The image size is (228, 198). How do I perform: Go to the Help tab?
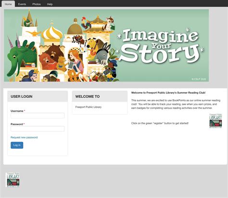pyautogui.click(x=50, y=4)
